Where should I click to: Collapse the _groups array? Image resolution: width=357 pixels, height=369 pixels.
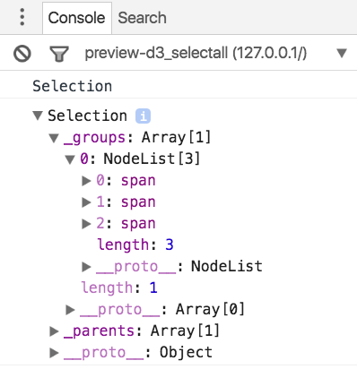click(x=54, y=138)
